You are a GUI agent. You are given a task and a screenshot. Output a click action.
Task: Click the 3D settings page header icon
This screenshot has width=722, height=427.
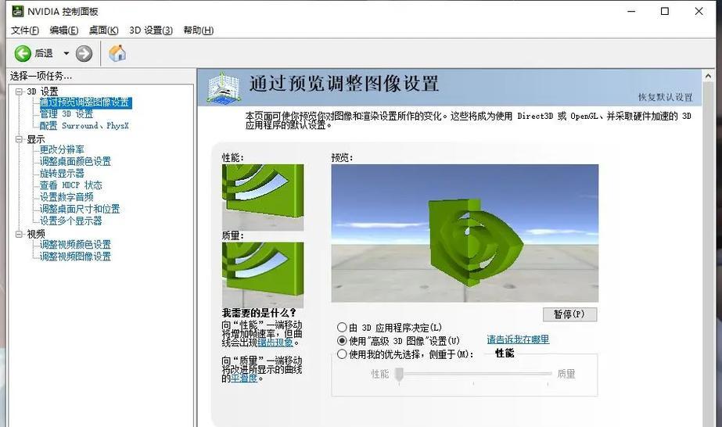click(x=223, y=87)
